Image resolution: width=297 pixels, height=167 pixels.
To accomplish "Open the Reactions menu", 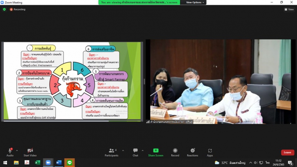I will (x=192, y=151).
